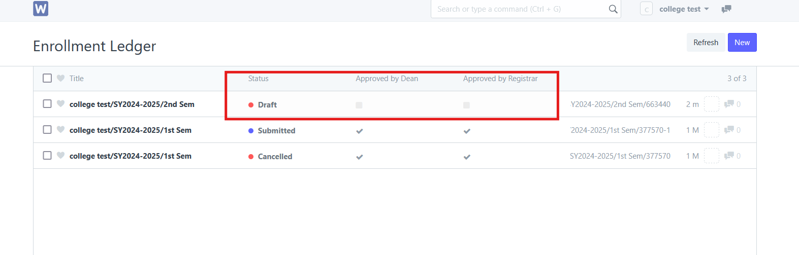Click the Approved by Dean column header

point(387,79)
